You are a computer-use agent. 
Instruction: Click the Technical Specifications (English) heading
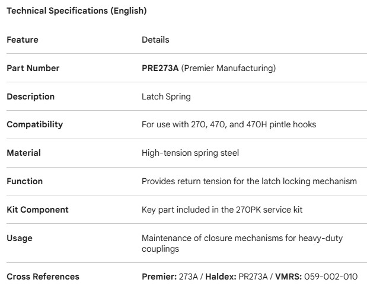point(76,11)
